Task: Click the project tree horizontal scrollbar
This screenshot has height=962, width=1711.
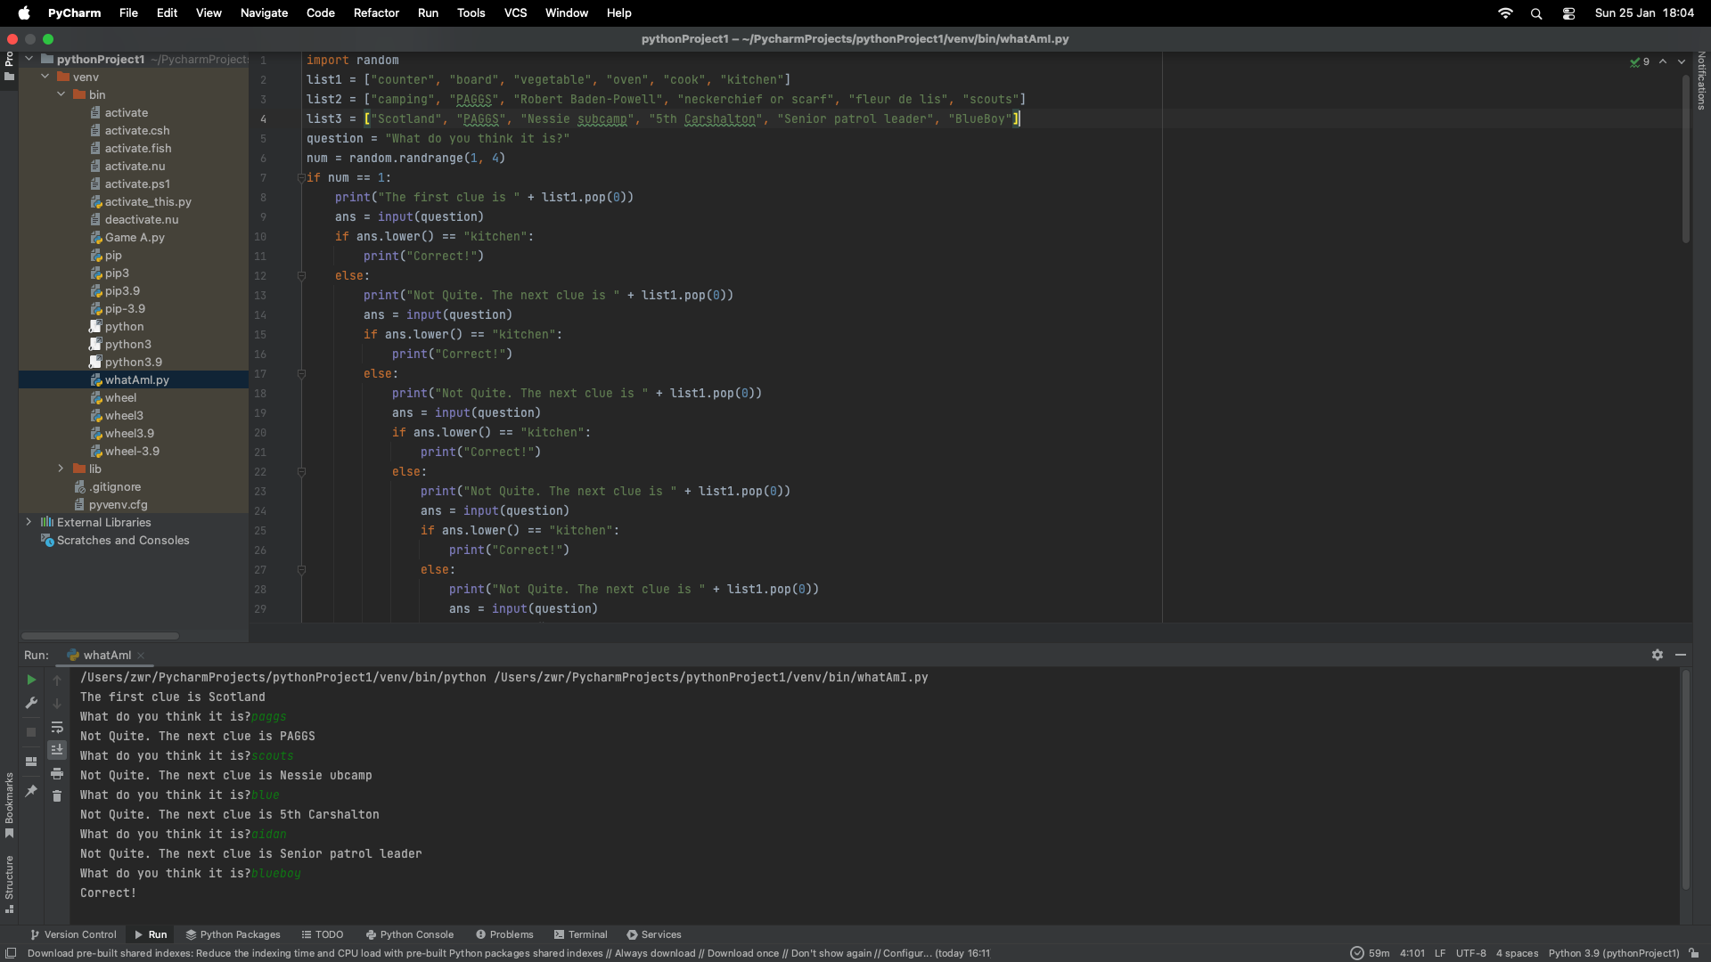Action: (100, 635)
